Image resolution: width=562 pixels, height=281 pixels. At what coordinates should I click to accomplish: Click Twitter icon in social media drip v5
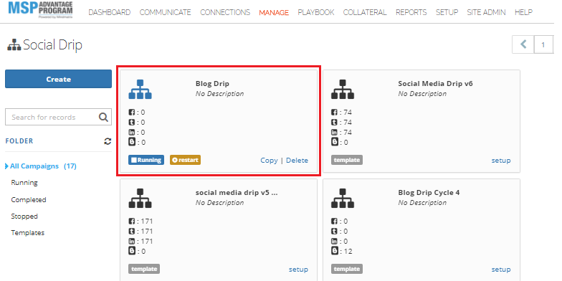(x=132, y=232)
